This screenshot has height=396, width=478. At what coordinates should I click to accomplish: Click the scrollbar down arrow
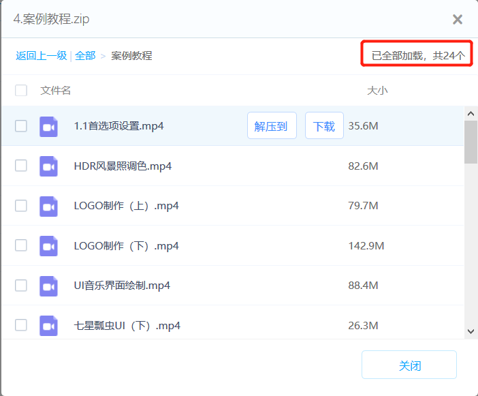(x=471, y=332)
